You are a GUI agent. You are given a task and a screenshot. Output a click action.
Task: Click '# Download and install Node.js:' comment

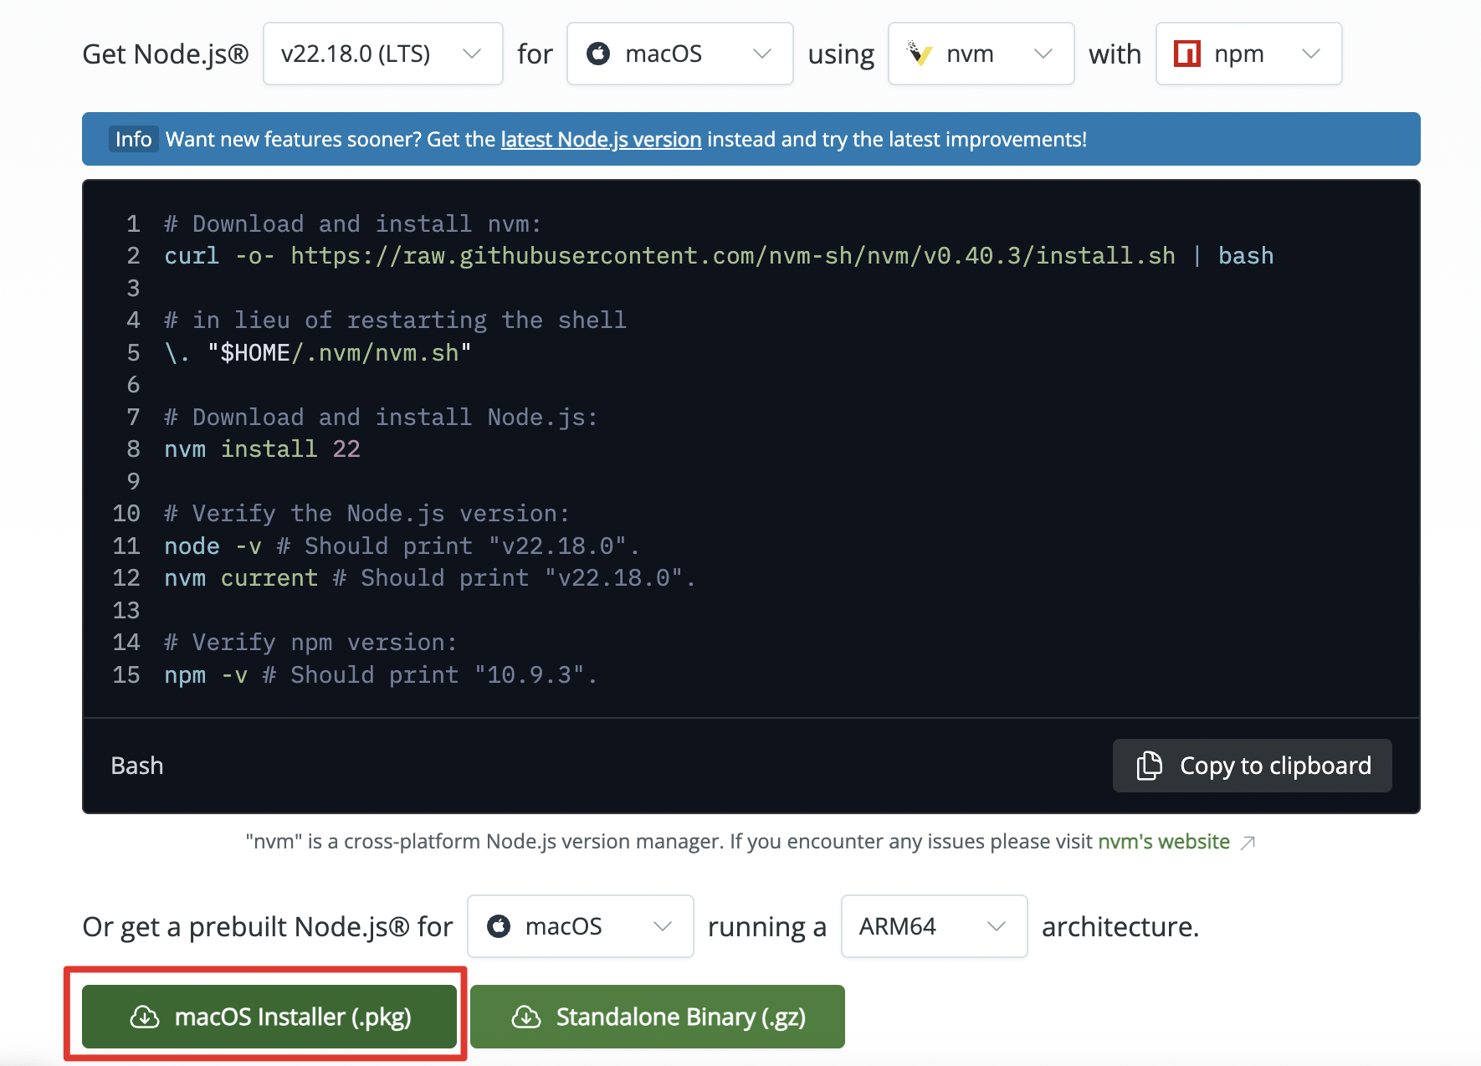[381, 417]
